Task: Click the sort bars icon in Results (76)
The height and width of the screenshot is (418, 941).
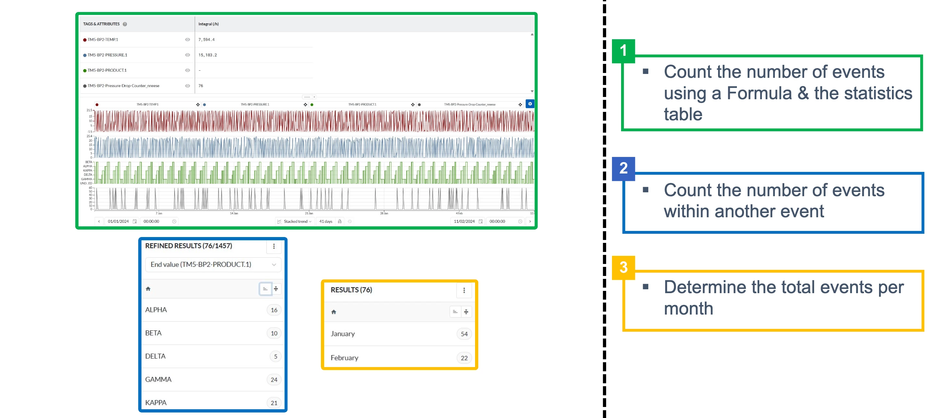Action: [455, 312]
